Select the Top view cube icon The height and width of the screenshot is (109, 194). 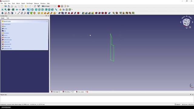(39, 9)
